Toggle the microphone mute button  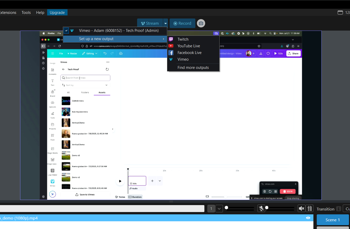261,208
